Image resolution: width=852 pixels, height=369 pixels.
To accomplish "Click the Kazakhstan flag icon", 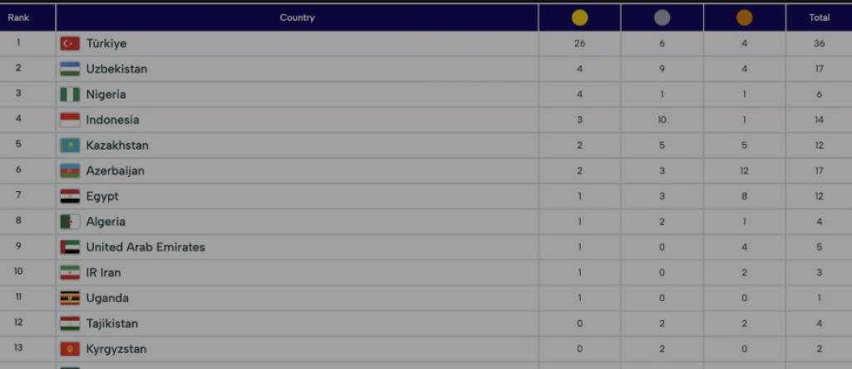I will (70, 145).
